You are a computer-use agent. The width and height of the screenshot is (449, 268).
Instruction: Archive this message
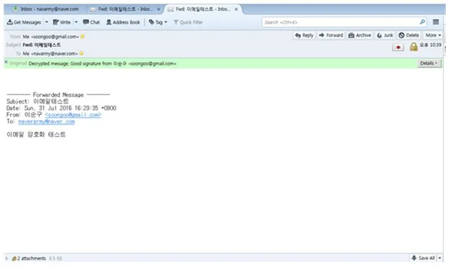[x=360, y=36]
